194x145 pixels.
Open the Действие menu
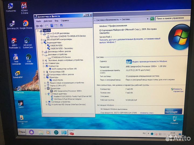[48, 21]
